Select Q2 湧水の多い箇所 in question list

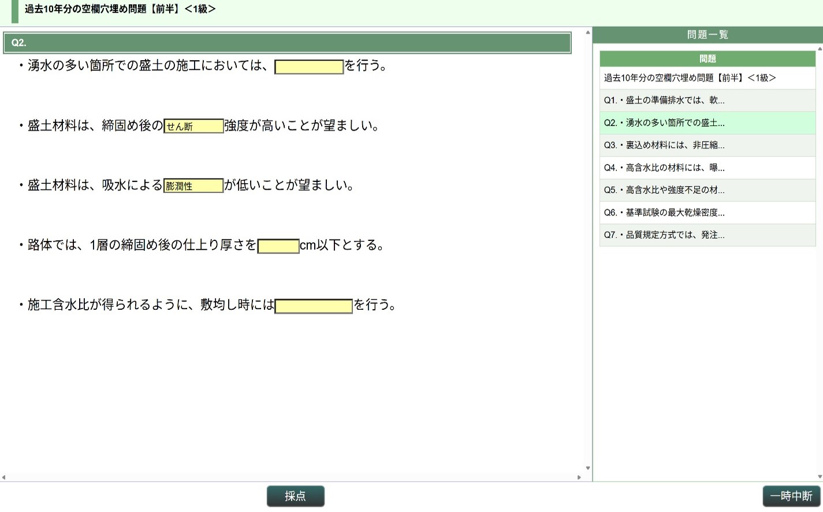(x=707, y=123)
